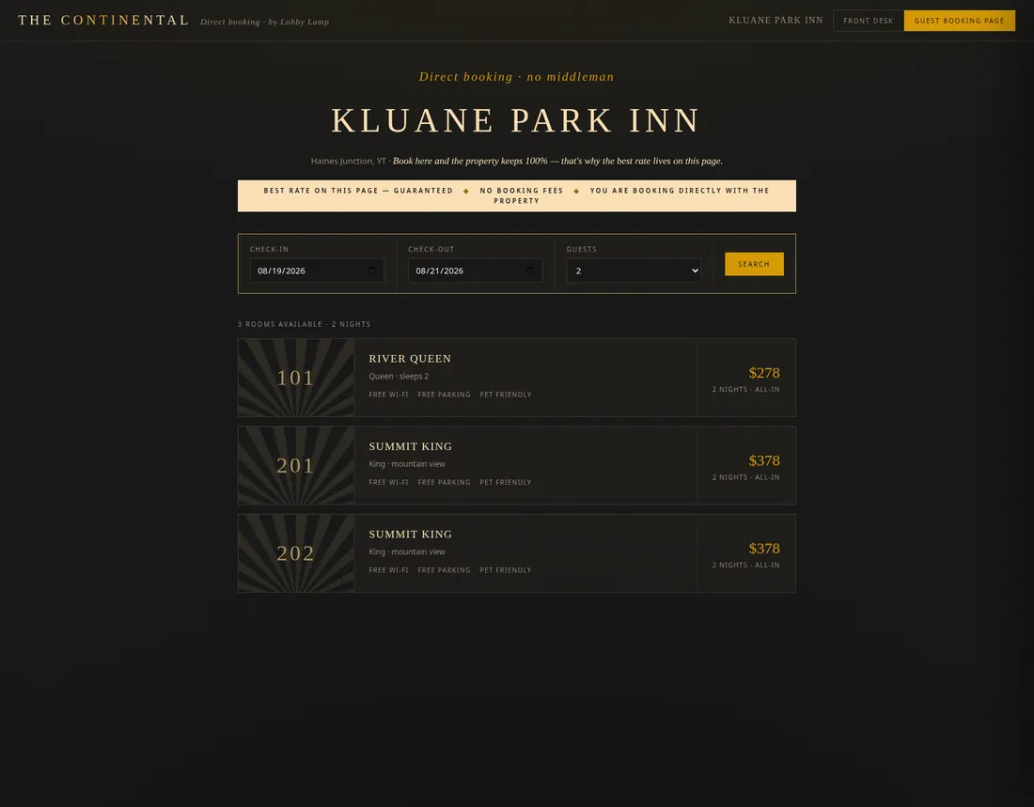The width and height of the screenshot is (1034, 807).
Task: Click Summit King title of room 202
Action: tap(410, 534)
